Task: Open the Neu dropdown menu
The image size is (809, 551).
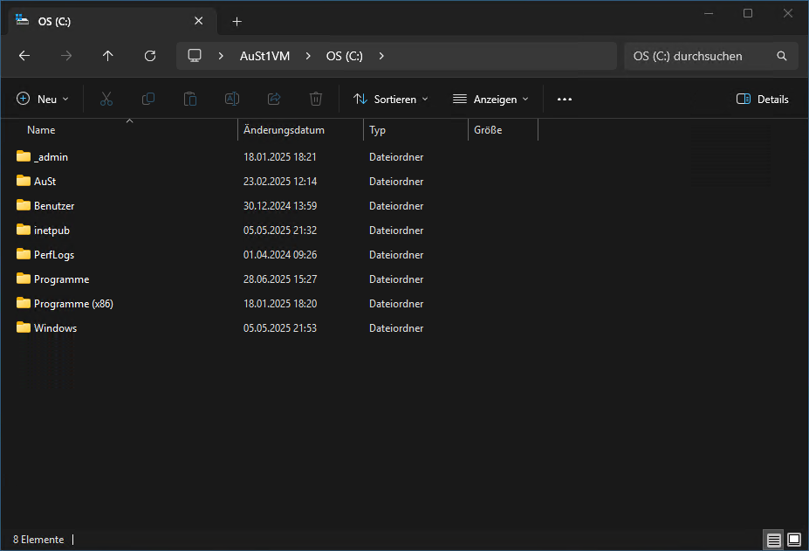Action: click(x=42, y=100)
